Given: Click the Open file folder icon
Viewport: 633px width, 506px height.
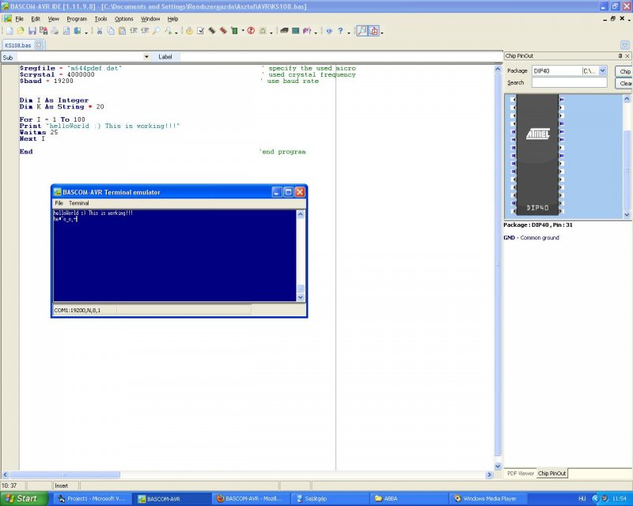Looking at the screenshot, I should [21, 31].
